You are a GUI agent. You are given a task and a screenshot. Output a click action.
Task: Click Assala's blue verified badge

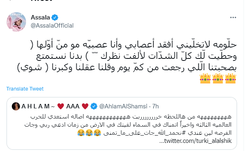pos(55,17)
